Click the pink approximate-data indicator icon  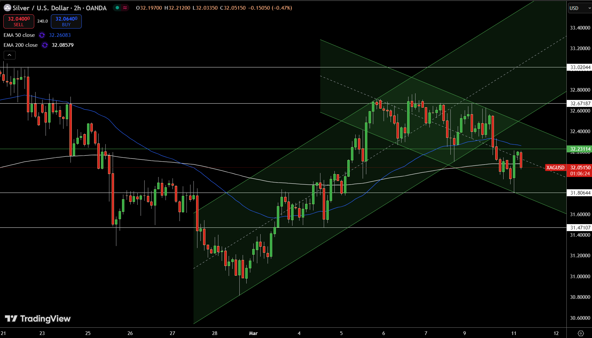(125, 8)
